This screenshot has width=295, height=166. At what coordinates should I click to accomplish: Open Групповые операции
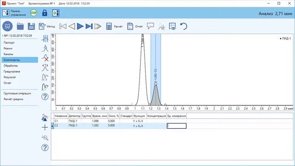coord(17,93)
